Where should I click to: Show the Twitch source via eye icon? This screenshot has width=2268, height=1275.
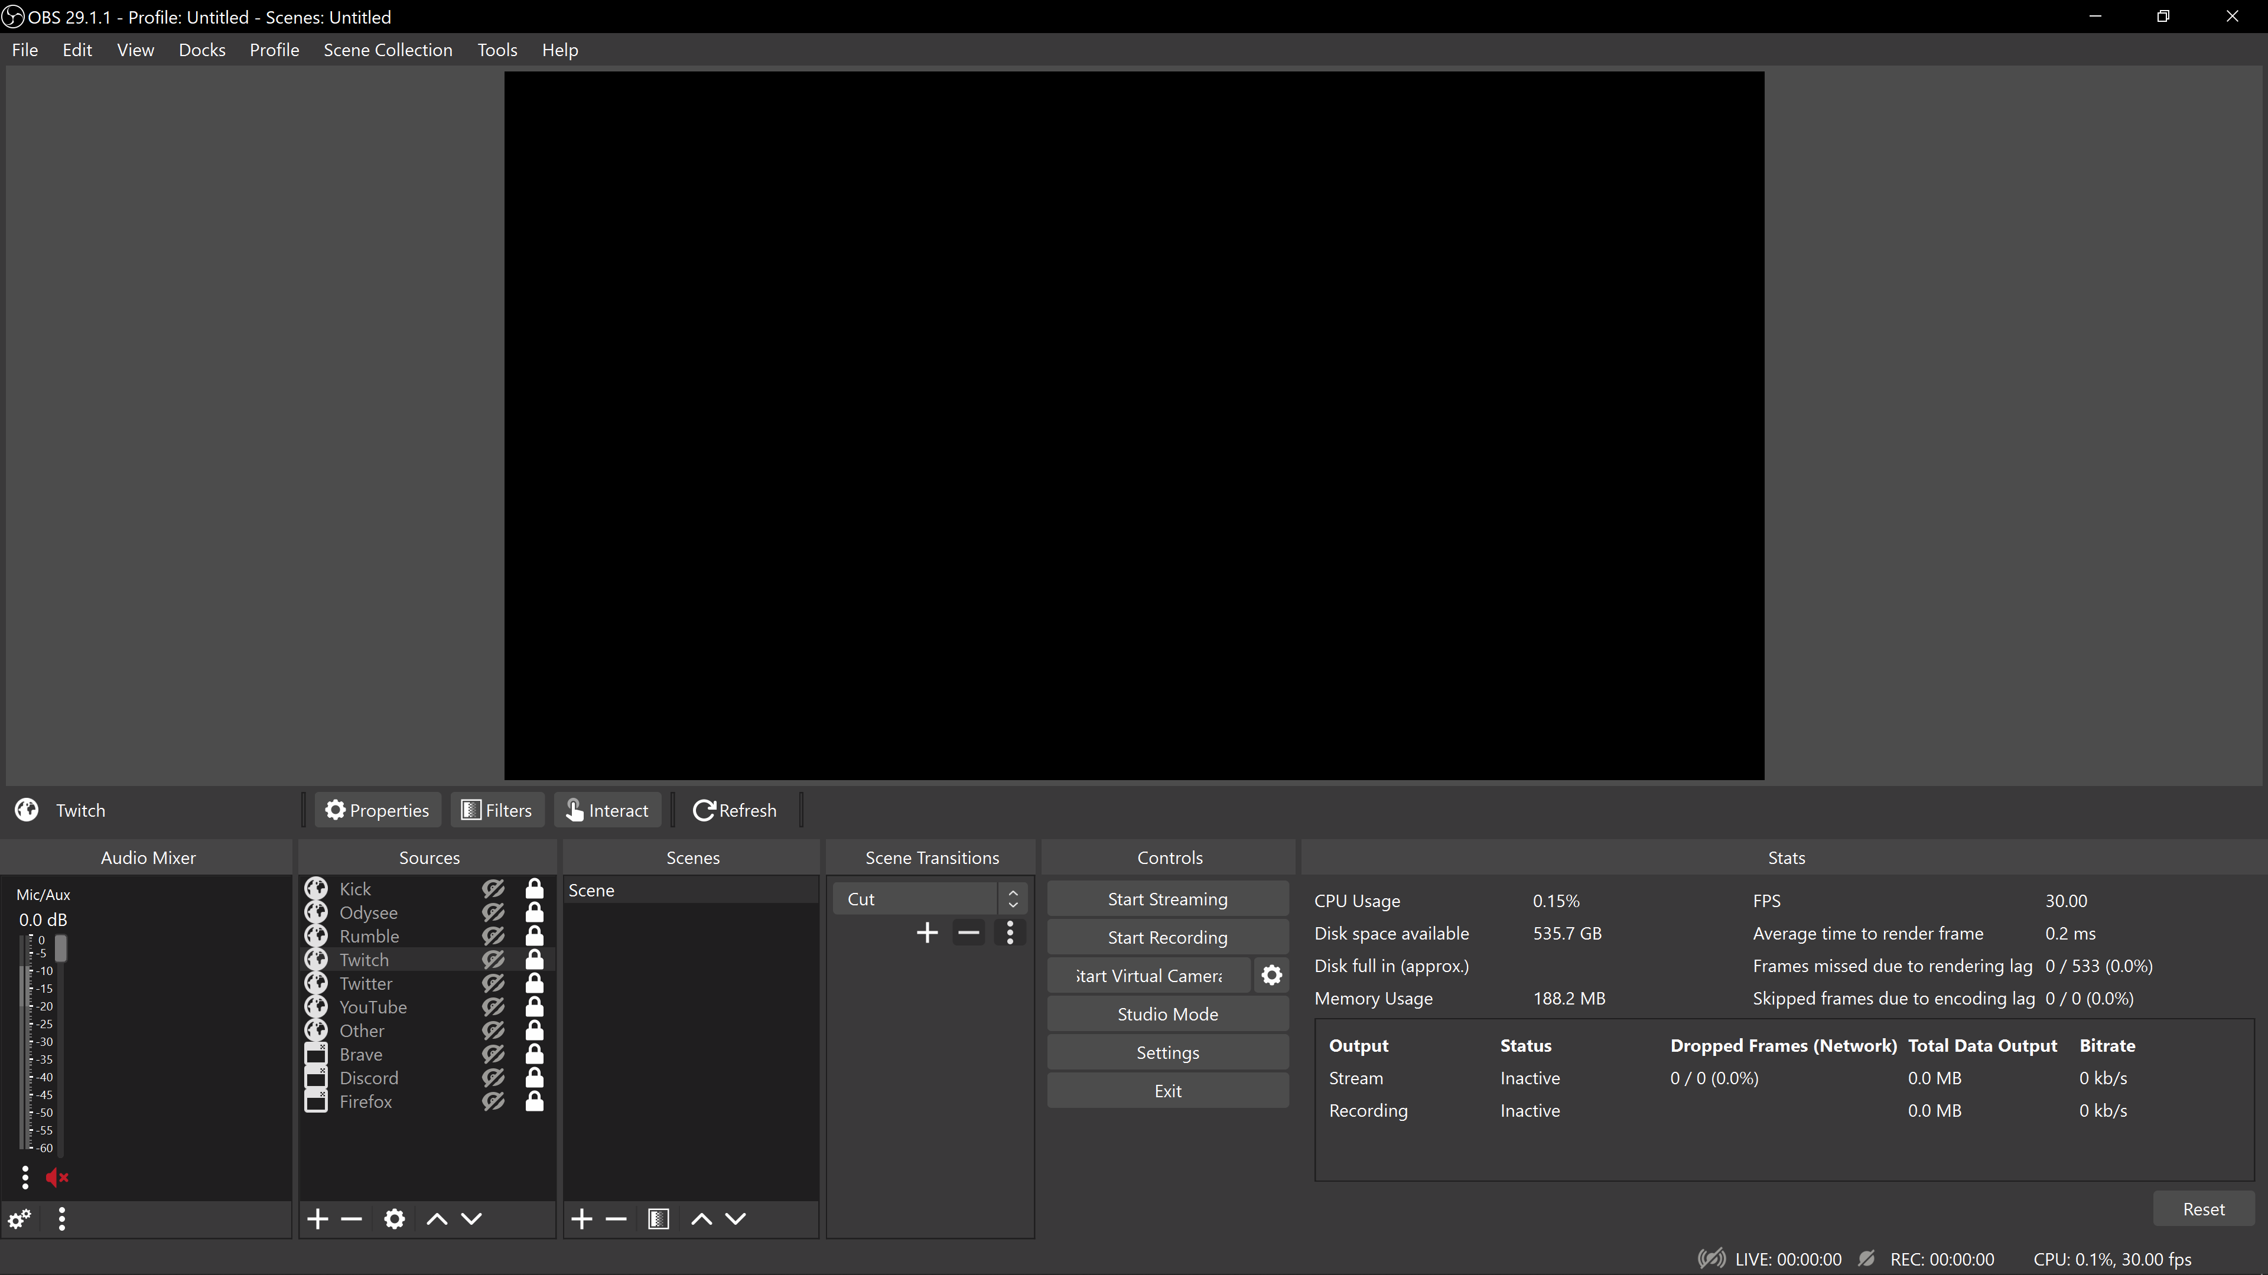[x=493, y=960]
